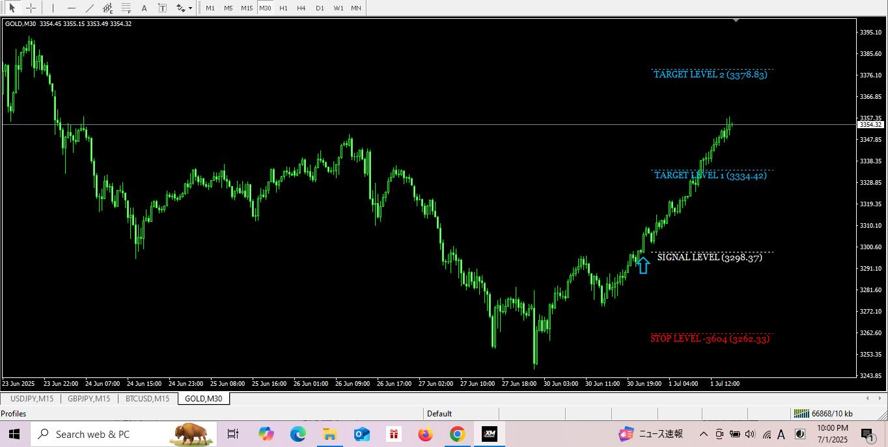The height and width of the screenshot is (447, 888).
Task: Switch chart to W1 timeframe
Action: (x=339, y=8)
